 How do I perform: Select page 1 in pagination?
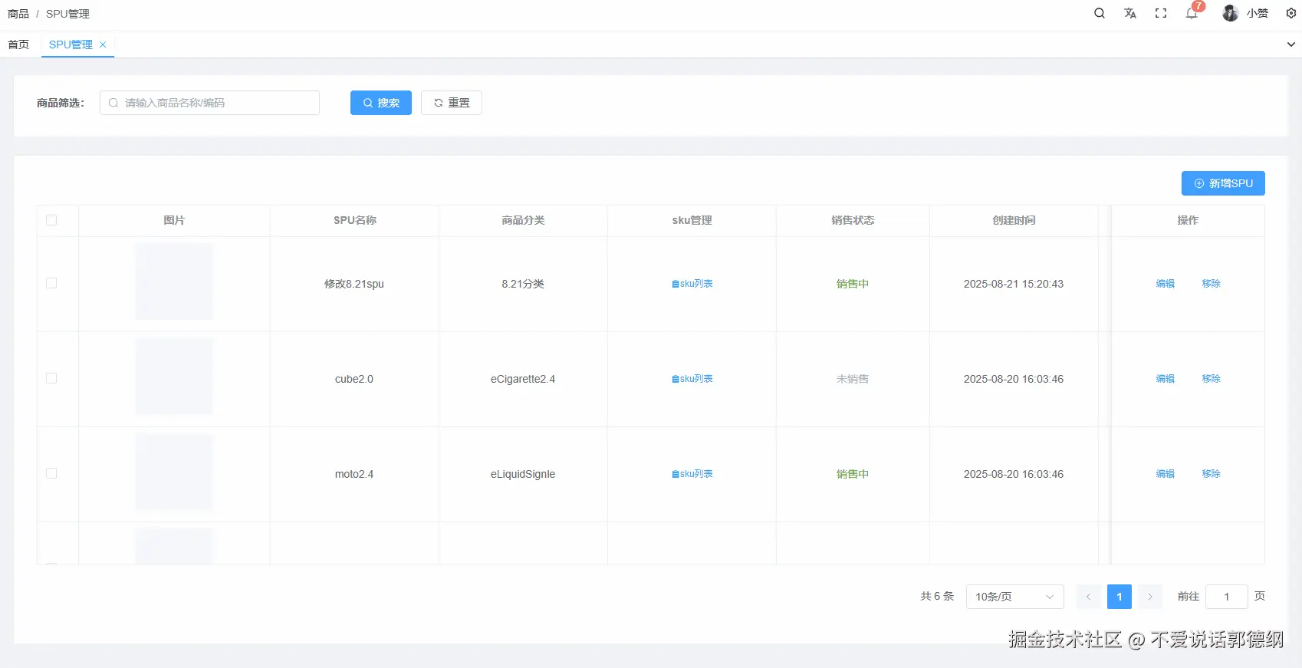(1120, 597)
